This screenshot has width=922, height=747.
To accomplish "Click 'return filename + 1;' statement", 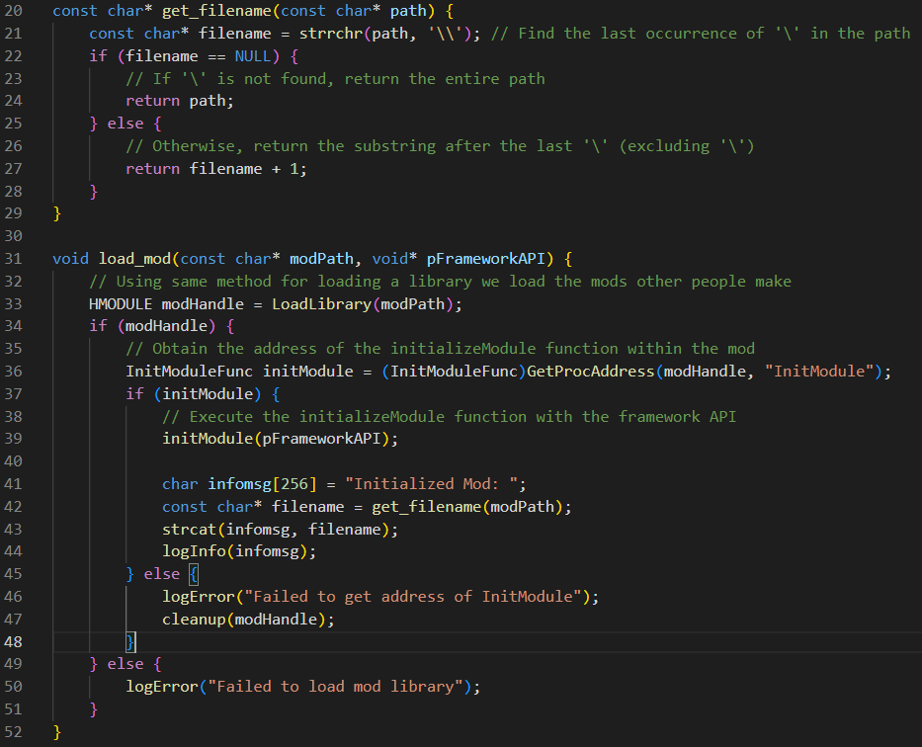I will pyautogui.click(x=216, y=169).
